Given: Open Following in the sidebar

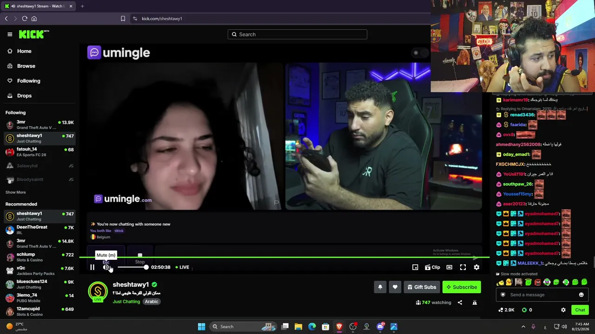Looking at the screenshot, I should pyautogui.click(x=28, y=81).
